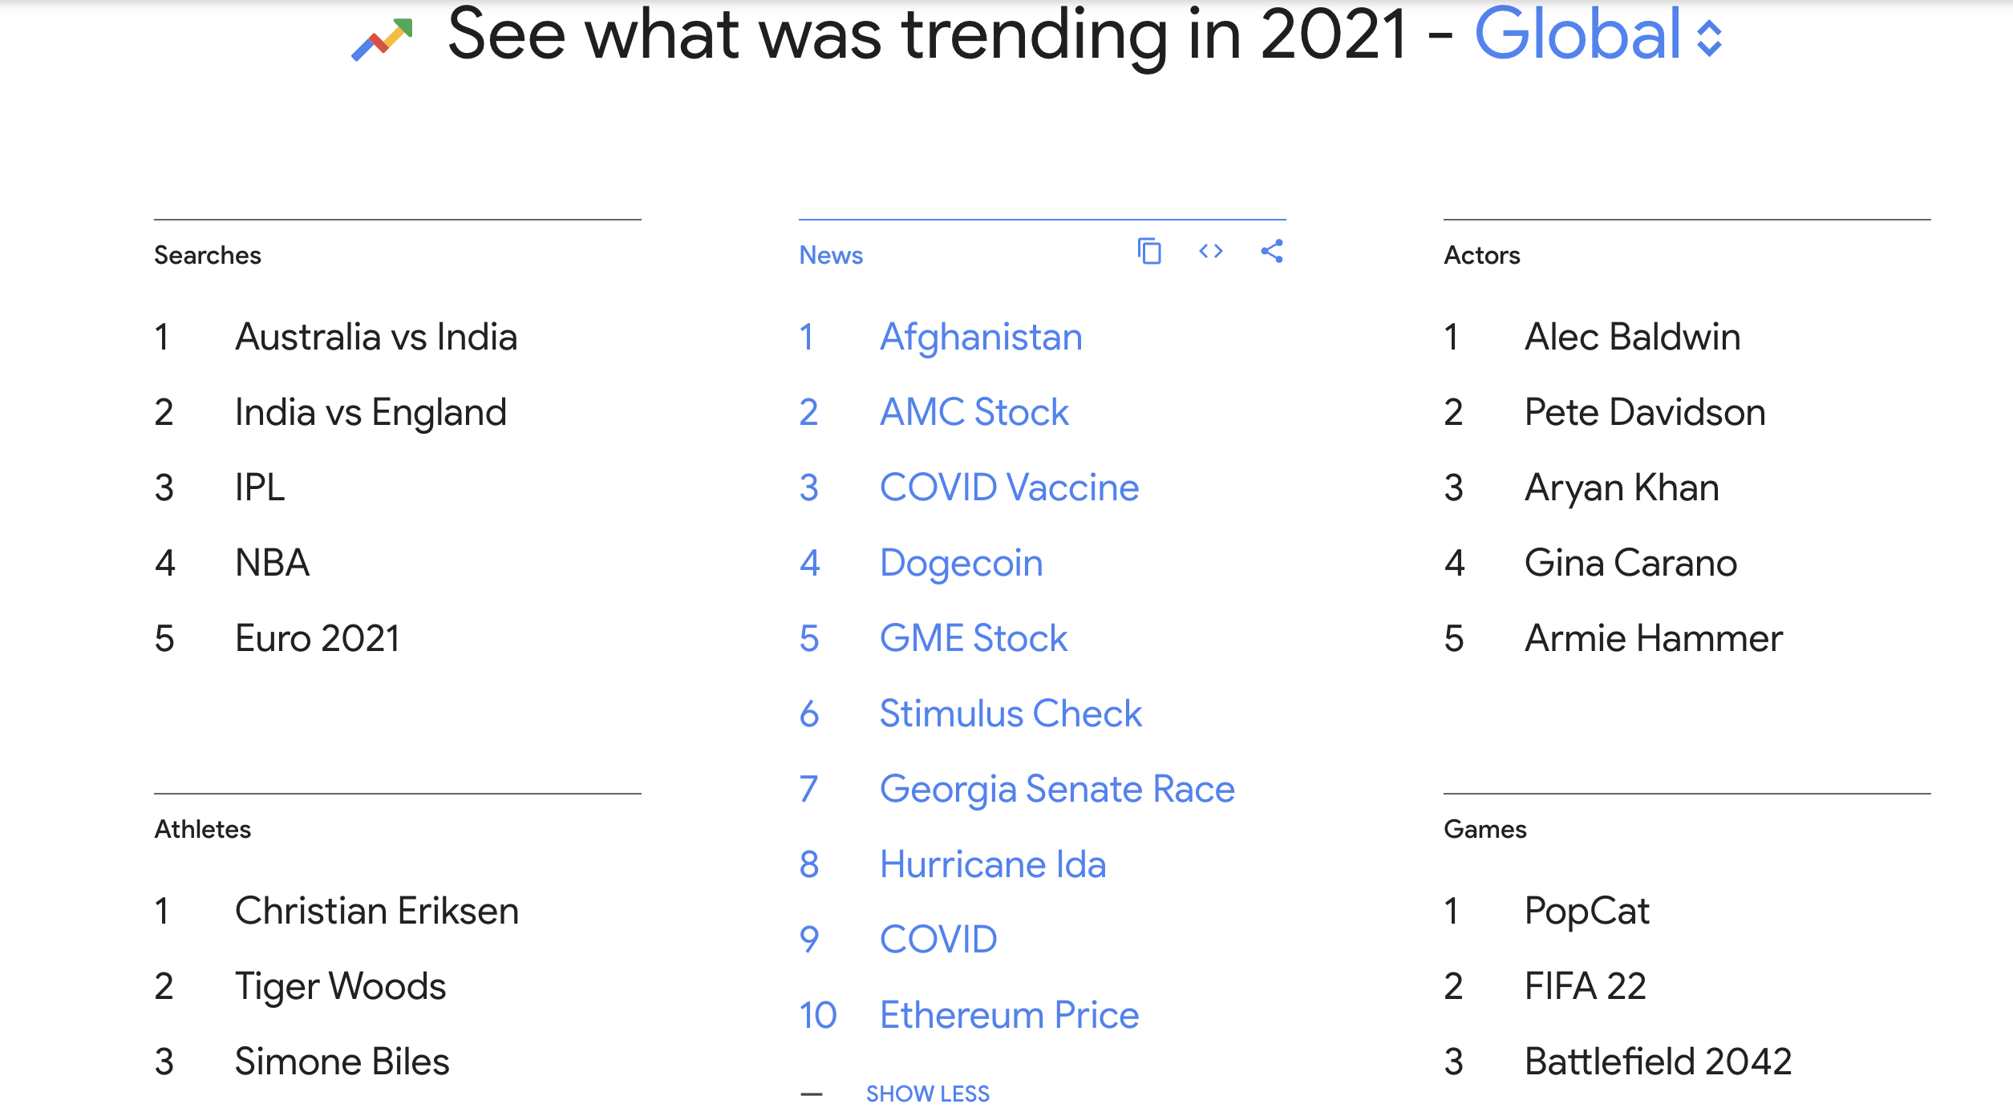Screen dimensions: 2013x1108
Task: Open Battlefield 2042 game entry
Action: tap(1658, 1061)
